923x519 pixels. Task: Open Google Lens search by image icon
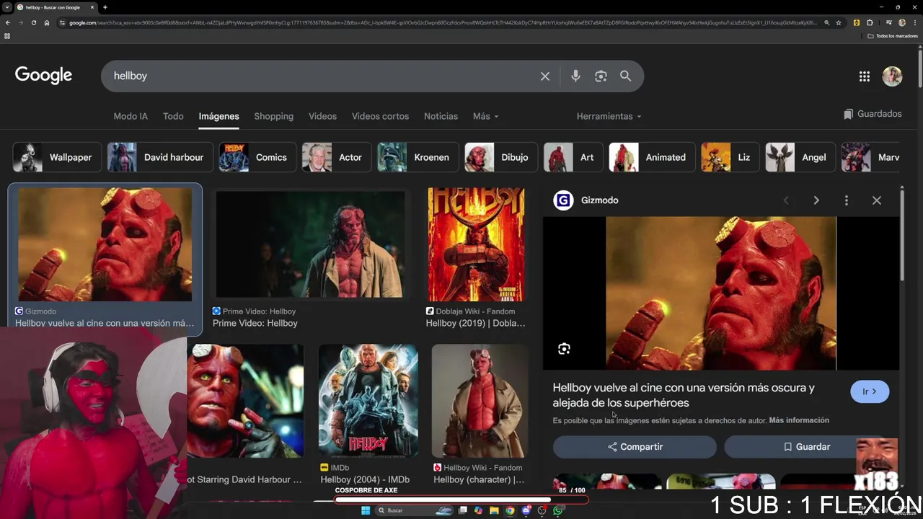coord(601,76)
